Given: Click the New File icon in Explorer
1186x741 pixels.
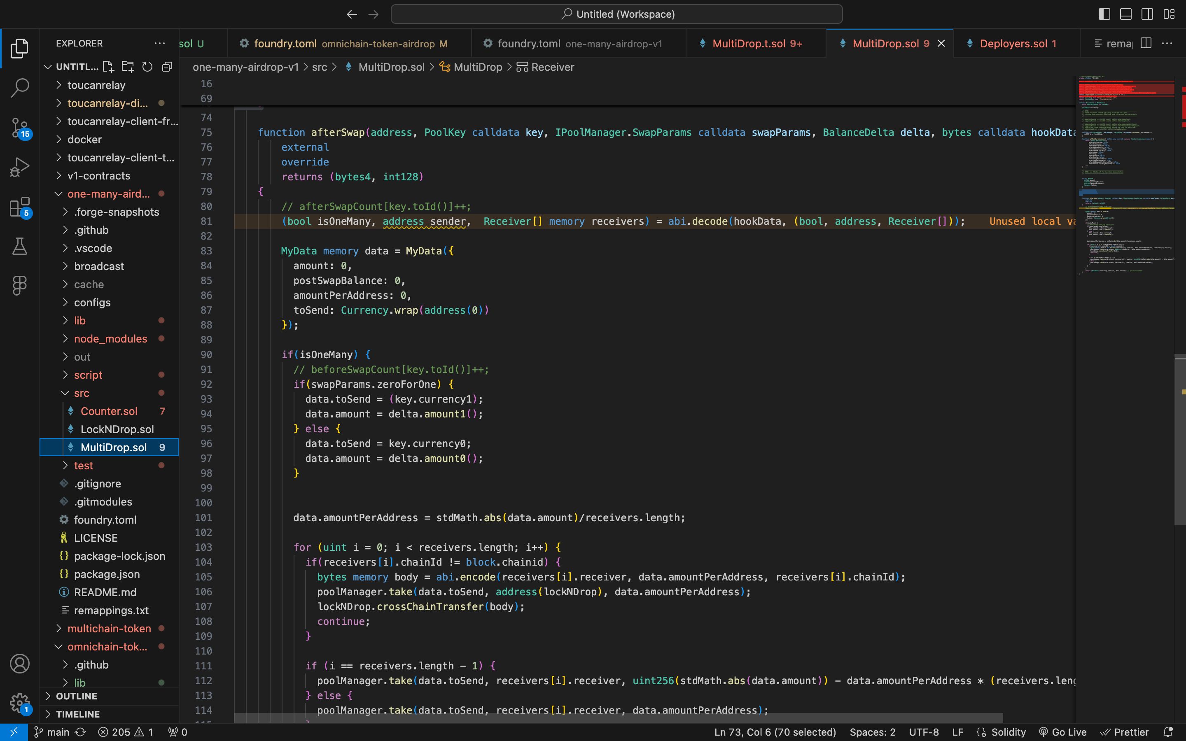Looking at the screenshot, I should (108, 67).
